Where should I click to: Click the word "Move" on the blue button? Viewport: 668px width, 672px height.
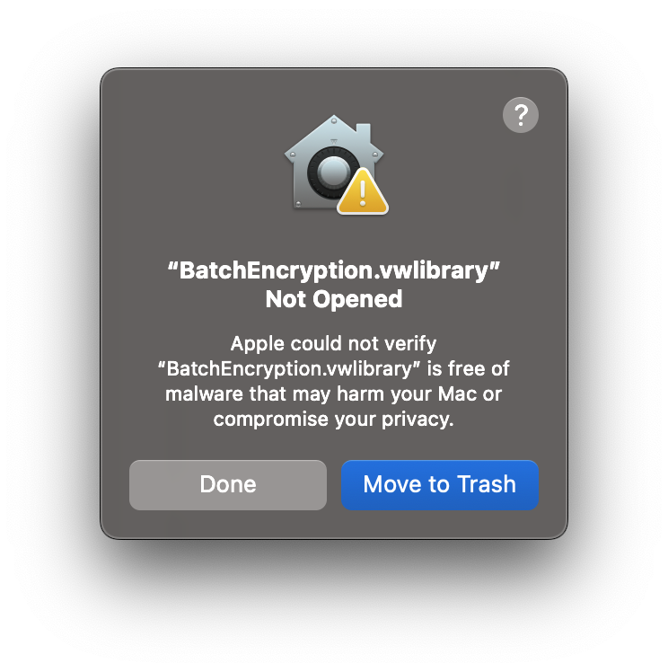393,485
